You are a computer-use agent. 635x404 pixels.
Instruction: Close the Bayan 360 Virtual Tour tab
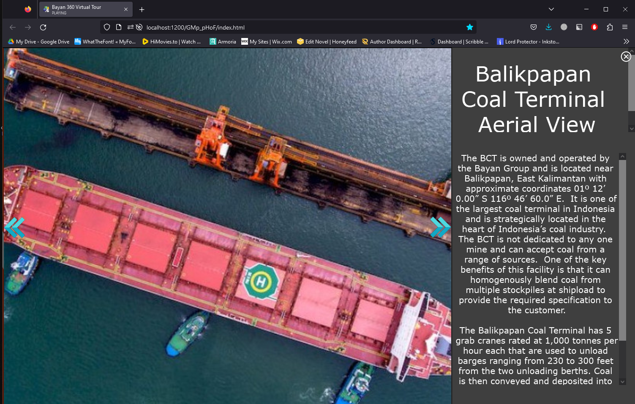tap(126, 9)
